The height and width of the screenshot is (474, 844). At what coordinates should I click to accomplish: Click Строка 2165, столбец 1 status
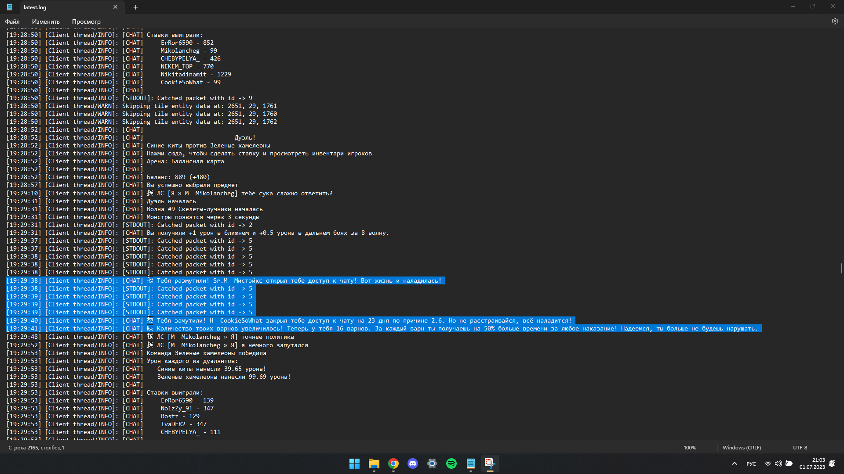click(x=36, y=448)
